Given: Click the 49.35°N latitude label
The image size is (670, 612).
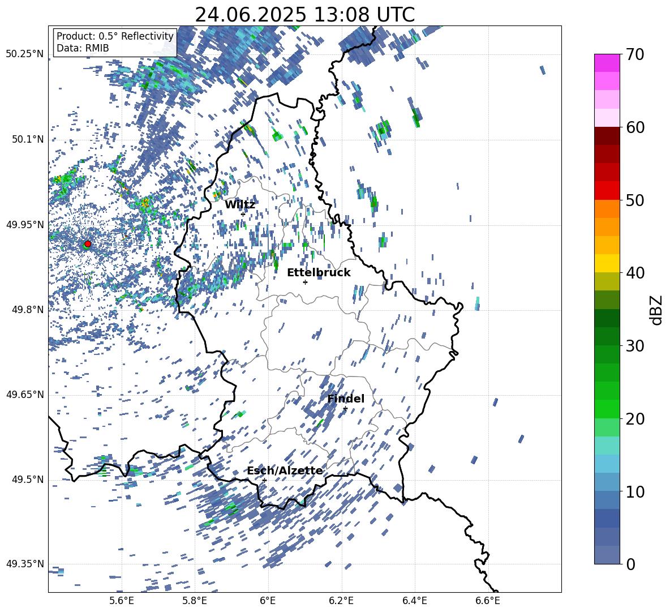Looking at the screenshot, I should point(25,564).
